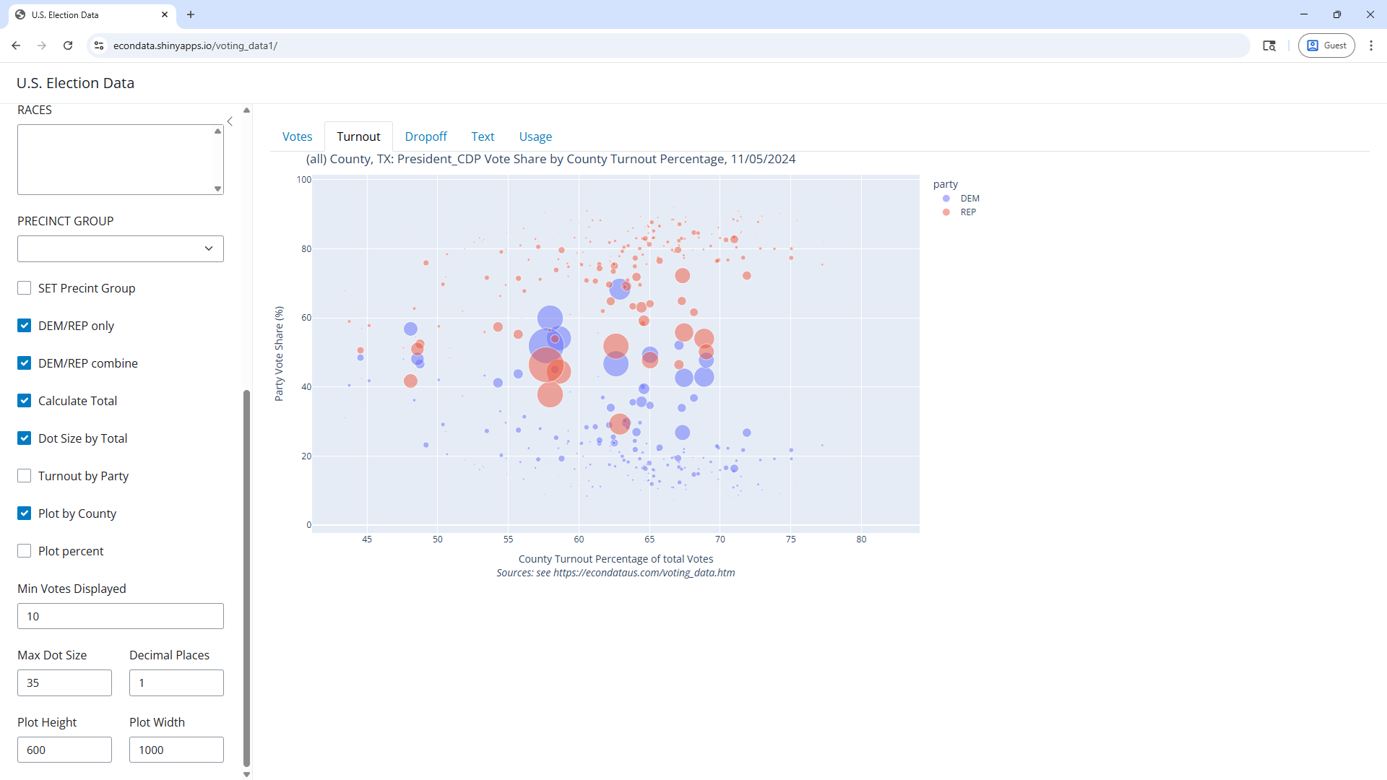Reload the page with refresh icon
1387x780 pixels.
coord(68,45)
